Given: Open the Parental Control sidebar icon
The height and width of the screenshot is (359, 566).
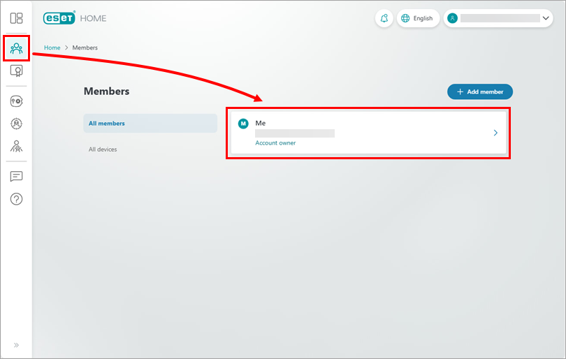Looking at the screenshot, I should (16, 146).
